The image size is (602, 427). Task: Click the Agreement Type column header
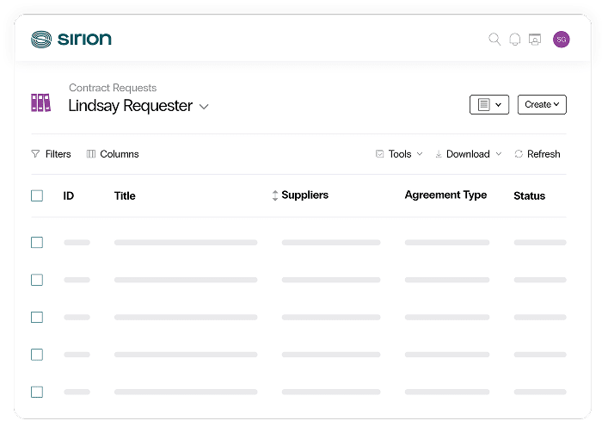[x=445, y=195]
